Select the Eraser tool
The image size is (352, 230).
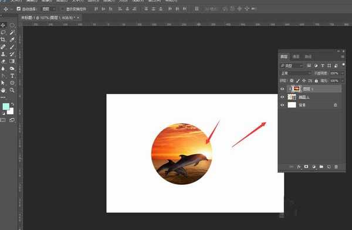[x=3, y=61]
